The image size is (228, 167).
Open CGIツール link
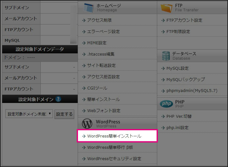[97, 88]
